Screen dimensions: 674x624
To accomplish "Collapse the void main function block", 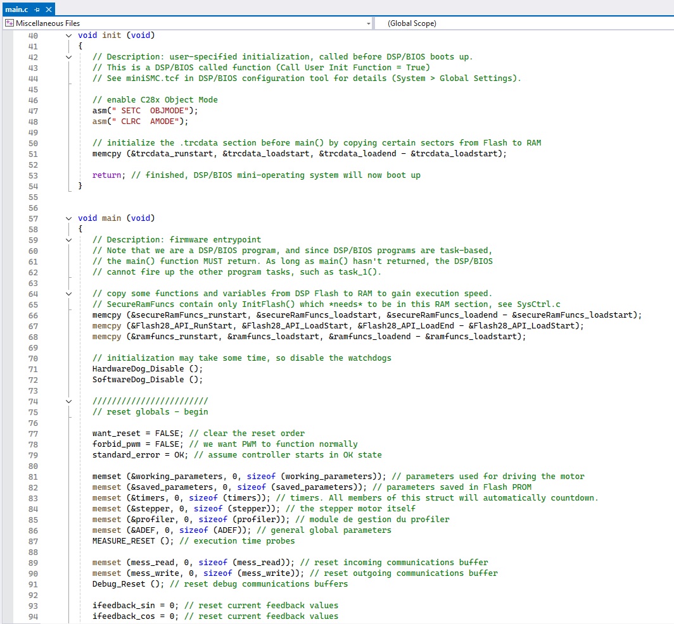I will pos(69,218).
